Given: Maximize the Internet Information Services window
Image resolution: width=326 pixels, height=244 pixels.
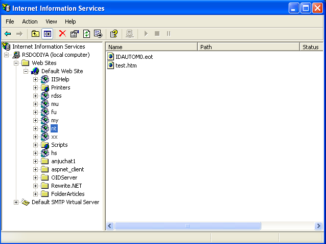Looking at the screenshot, I should (306, 8).
